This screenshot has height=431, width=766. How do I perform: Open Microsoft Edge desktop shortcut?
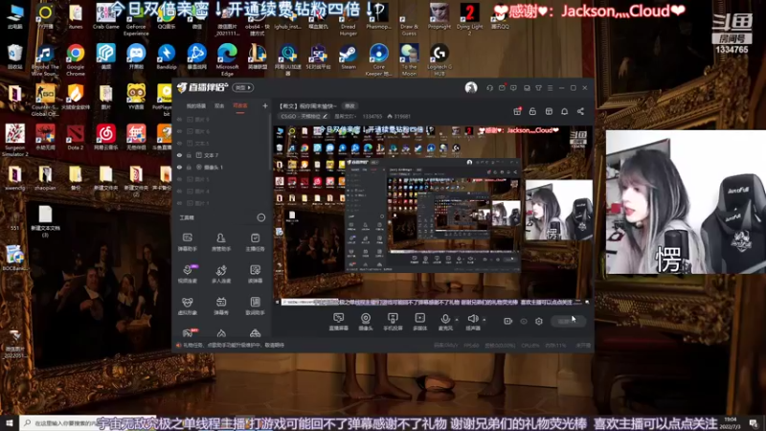click(x=227, y=60)
